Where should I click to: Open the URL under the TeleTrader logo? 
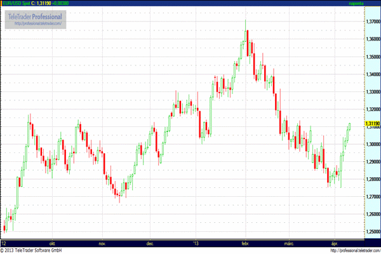click(x=39, y=23)
